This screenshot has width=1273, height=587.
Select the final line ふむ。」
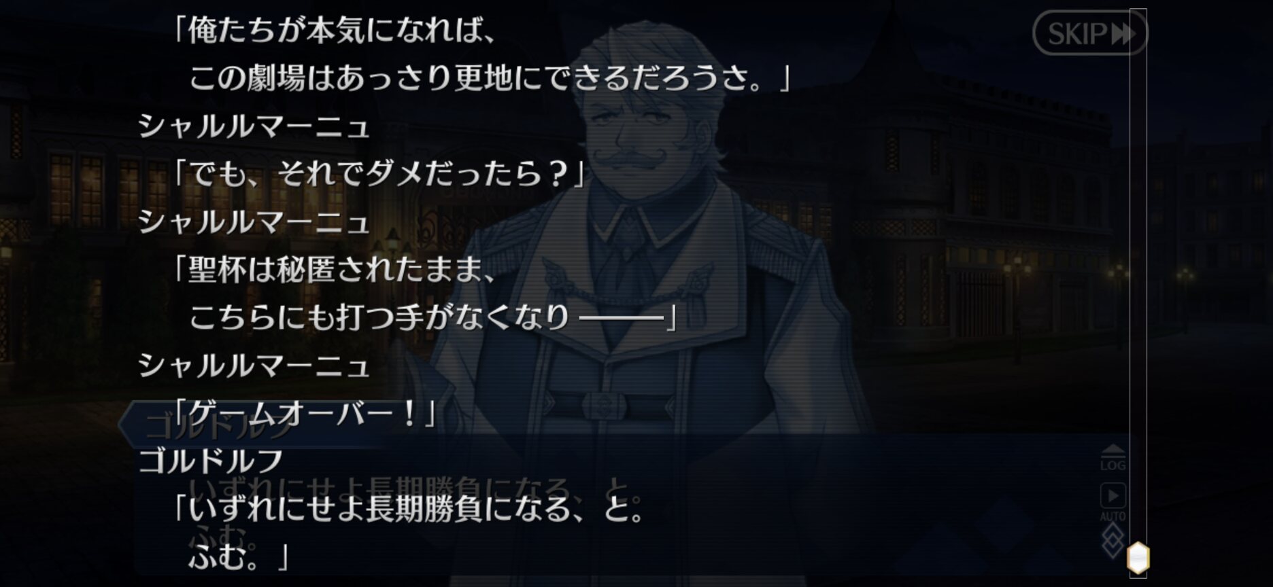[x=239, y=556]
